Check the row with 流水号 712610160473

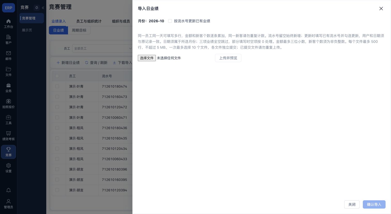pyautogui.click(x=57, y=97)
